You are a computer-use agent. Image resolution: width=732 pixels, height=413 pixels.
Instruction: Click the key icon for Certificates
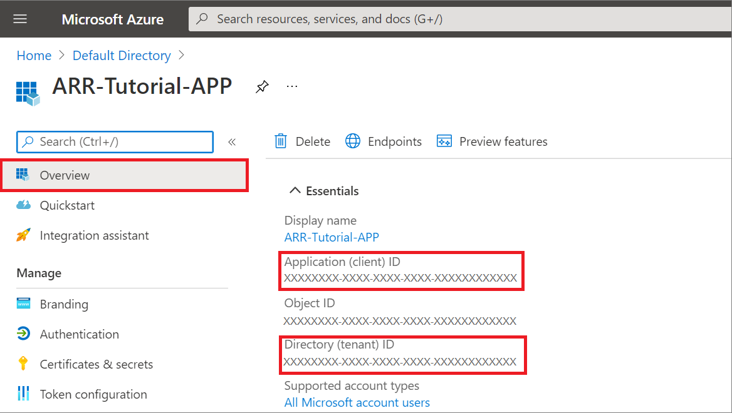[23, 363]
